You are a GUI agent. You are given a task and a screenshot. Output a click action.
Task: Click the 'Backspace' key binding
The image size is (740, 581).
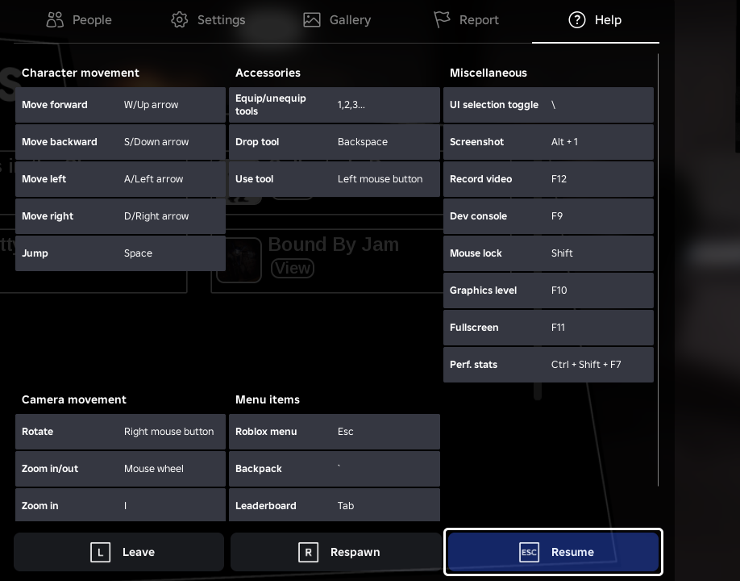click(363, 142)
